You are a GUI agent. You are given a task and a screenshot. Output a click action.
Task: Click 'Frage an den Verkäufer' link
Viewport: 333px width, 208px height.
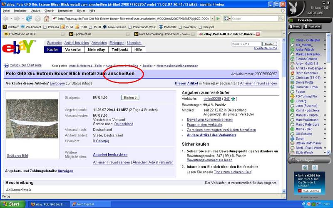tap(204, 124)
